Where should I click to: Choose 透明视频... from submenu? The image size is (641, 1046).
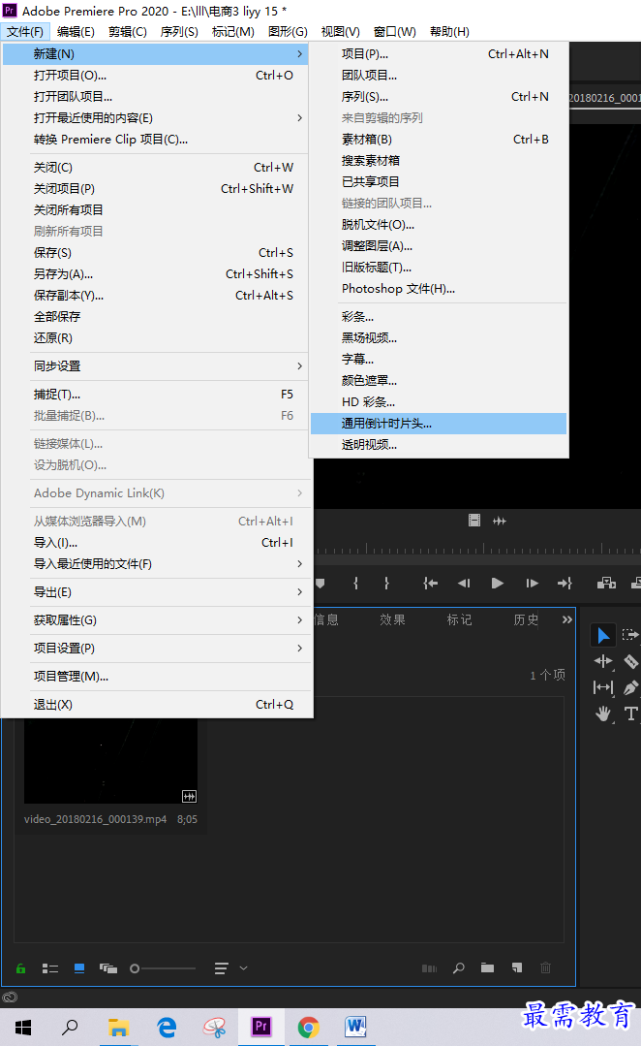pyautogui.click(x=439, y=445)
